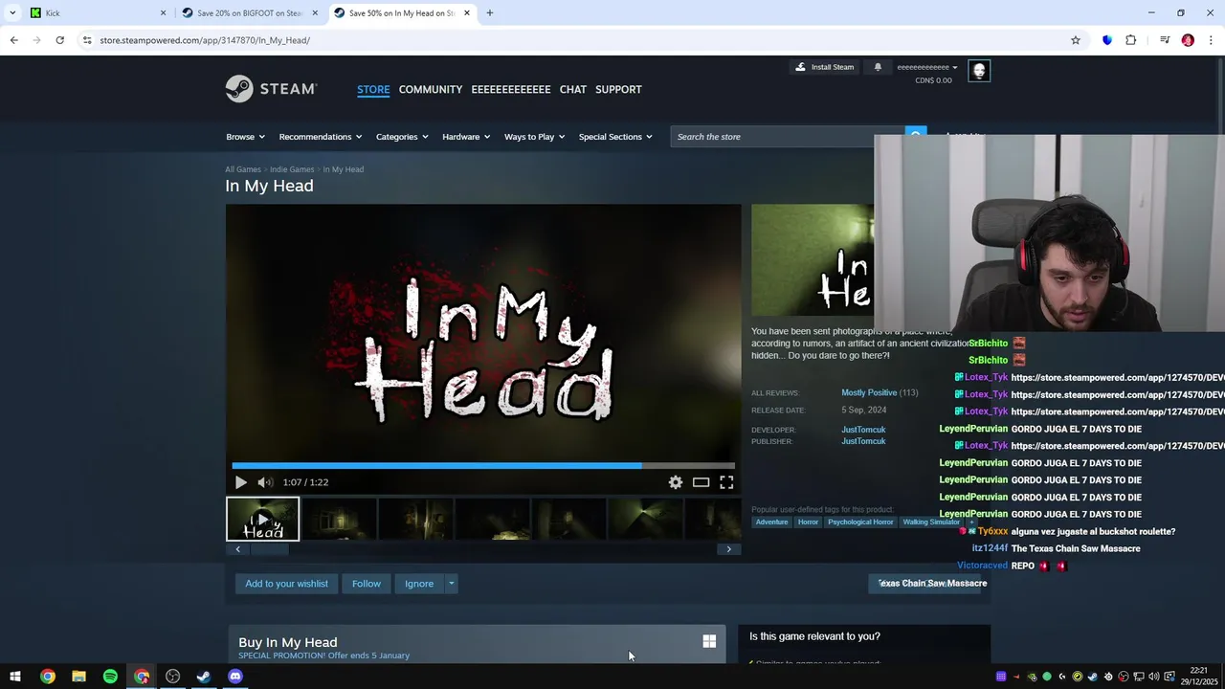1225x689 pixels.
Task: Open Chrome profile avatar
Action: (1188, 40)
